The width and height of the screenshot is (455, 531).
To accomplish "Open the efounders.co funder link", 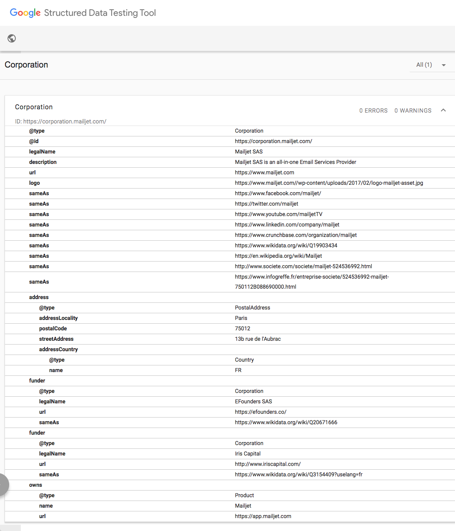I will [261, 412].
